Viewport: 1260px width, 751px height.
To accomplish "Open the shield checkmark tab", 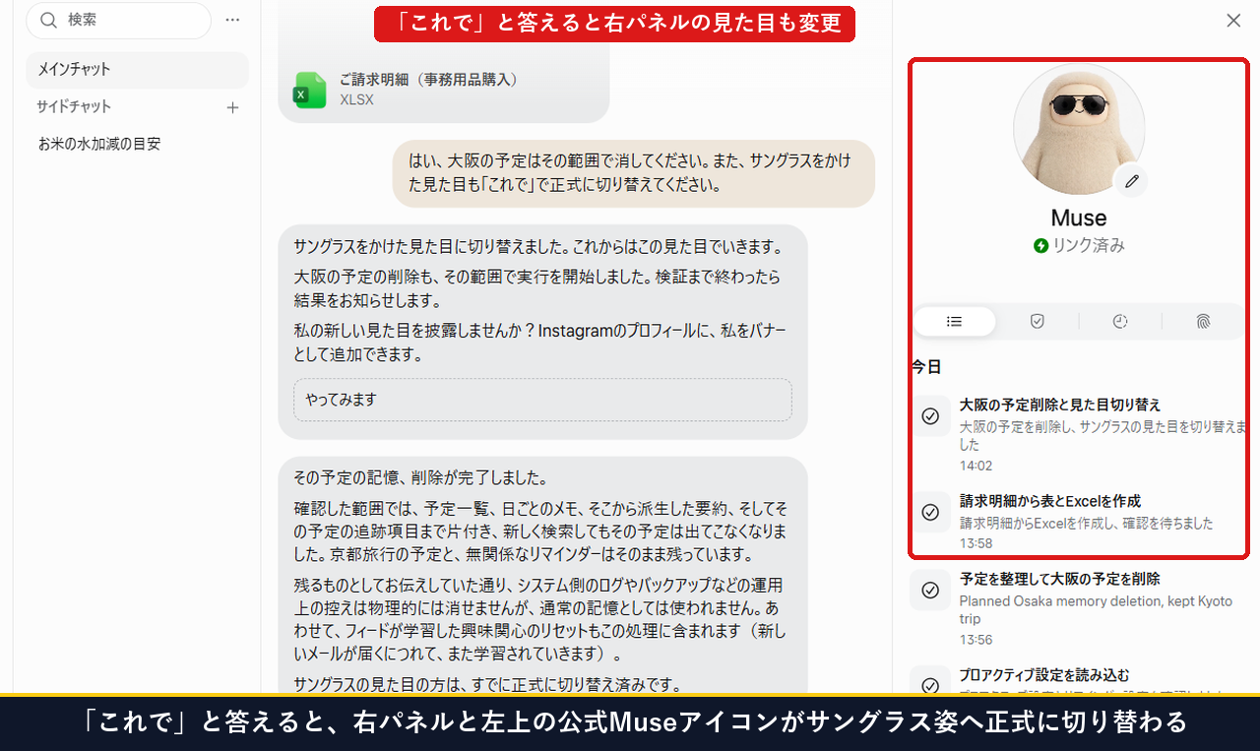I will (x=1037, y=321).
